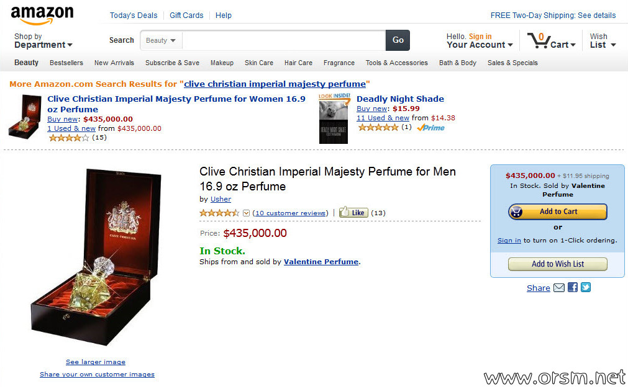Click the Prime logo by Deadly Night Shade
Screen dimensions: 628x387
coord(430,128)
